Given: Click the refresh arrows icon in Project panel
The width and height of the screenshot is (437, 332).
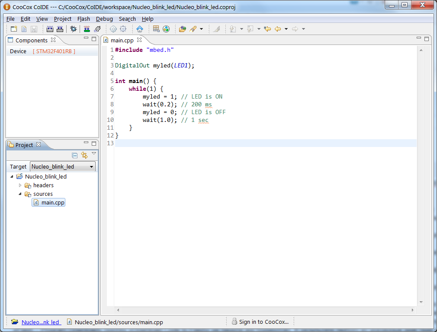Looking at the screenshot, I should [x=85, y=155].
